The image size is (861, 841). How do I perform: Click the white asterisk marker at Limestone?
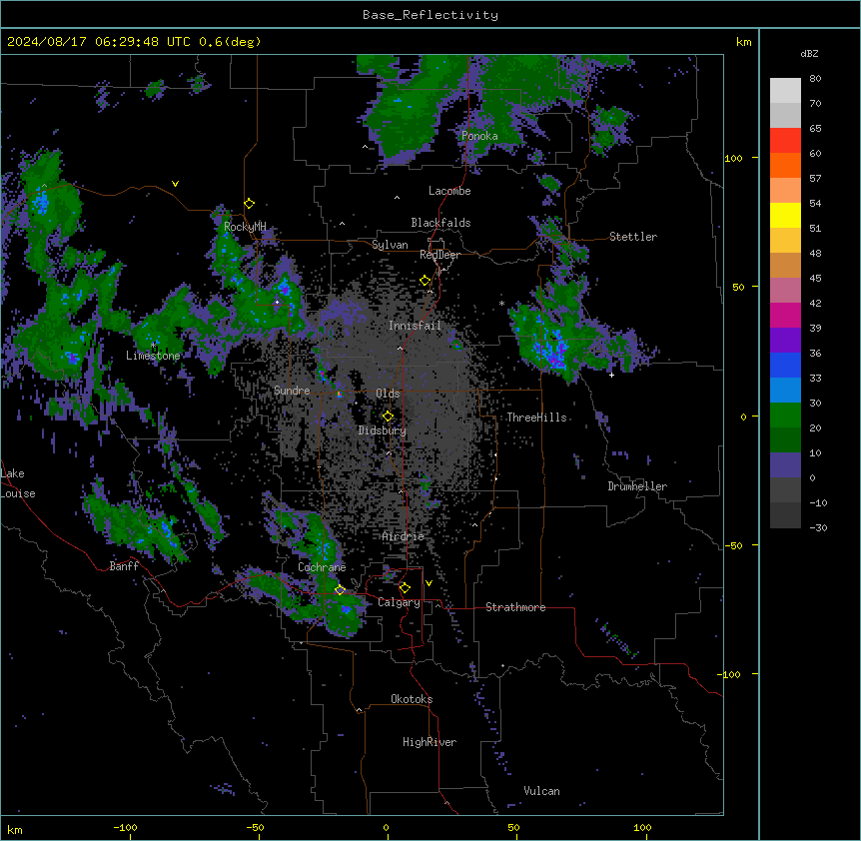(153, 346)
